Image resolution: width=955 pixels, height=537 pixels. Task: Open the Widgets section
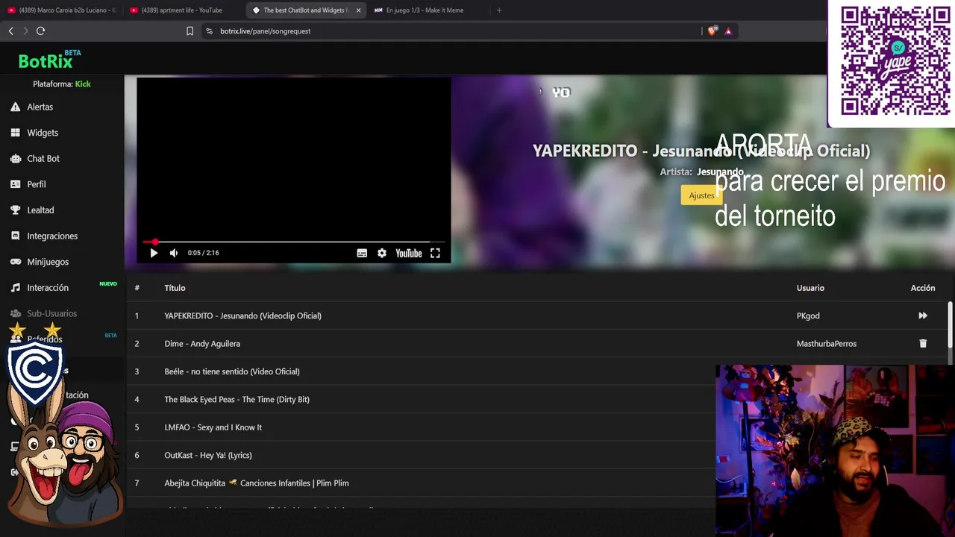(x=43, y=133)
